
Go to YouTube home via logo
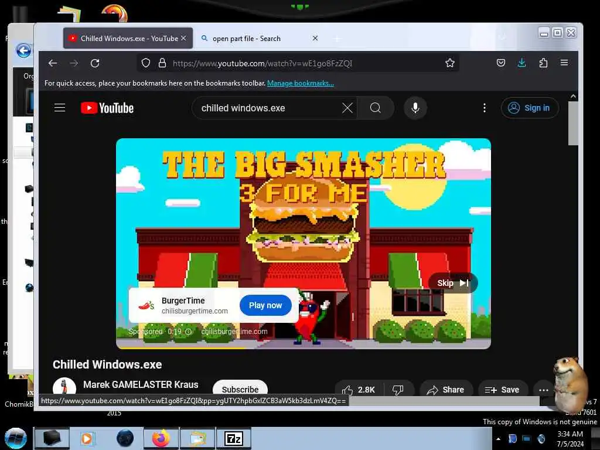pyautogui.click(x=107, y=108)
